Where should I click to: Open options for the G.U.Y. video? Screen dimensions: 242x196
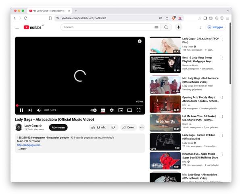point(222,39)
